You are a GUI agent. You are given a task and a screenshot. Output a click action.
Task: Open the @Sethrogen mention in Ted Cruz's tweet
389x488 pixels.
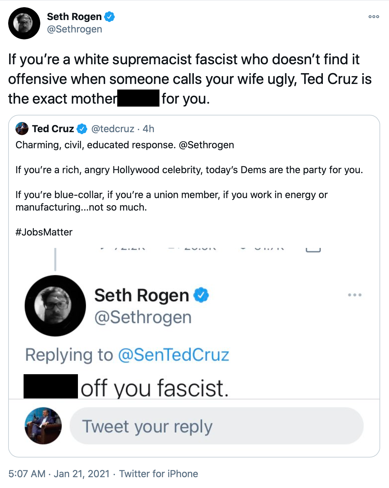206,145
